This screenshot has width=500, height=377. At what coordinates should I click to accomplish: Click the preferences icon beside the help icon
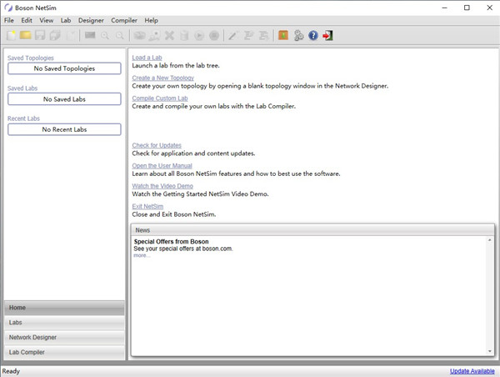point(298,36)
